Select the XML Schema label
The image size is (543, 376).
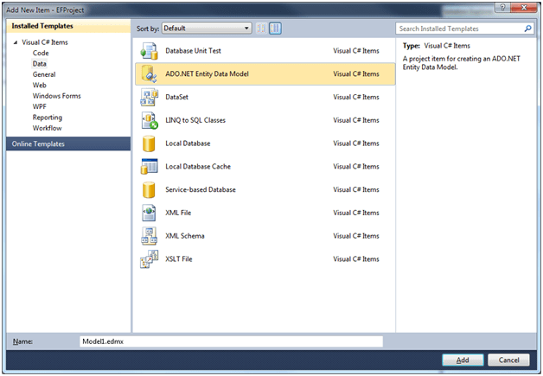coord(184,236)
